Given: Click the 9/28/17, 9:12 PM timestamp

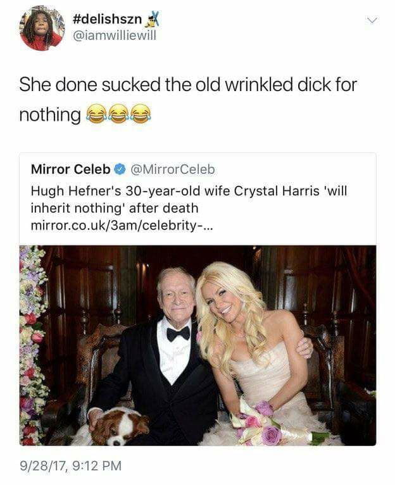Looking at the screenshot, I should 70,466.
